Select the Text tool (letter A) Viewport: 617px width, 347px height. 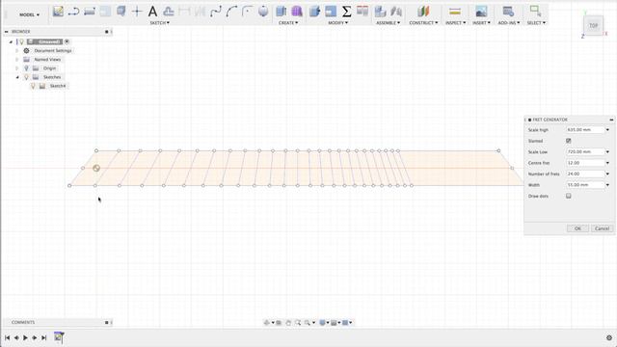tap(152, 12)
